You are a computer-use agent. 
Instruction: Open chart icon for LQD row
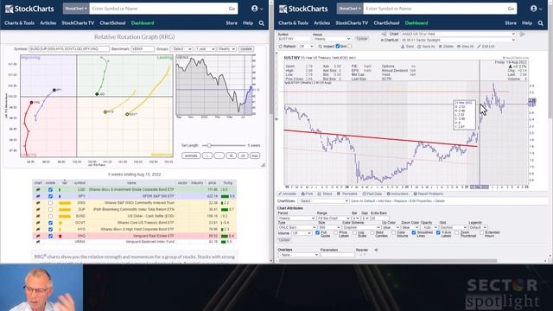(x=38, y=190)
